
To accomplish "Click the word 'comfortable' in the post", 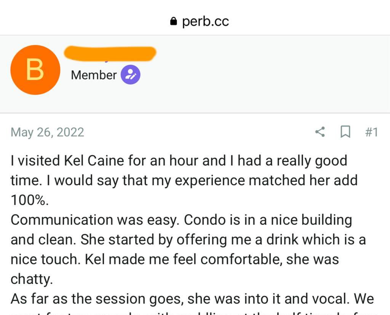I will [x=241, y=259].
